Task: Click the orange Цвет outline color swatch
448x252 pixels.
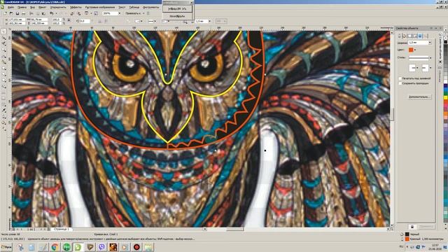Action: tap(411, 50)
